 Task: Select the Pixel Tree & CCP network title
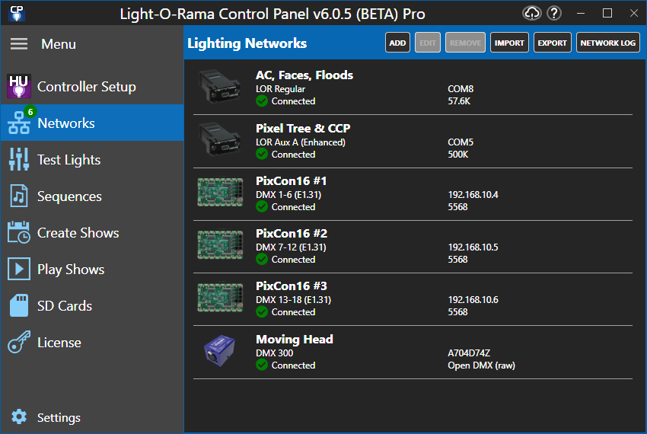[x=303, y=129]
